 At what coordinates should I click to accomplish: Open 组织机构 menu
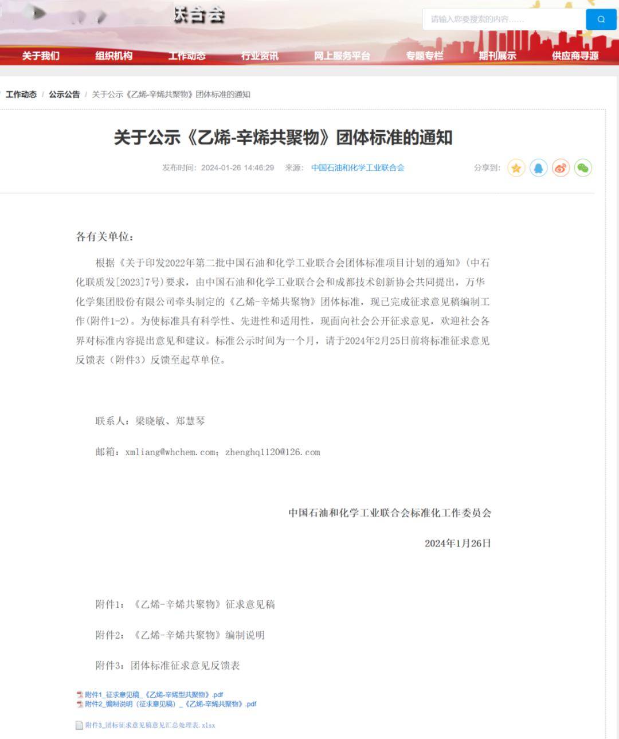[113, 56]
